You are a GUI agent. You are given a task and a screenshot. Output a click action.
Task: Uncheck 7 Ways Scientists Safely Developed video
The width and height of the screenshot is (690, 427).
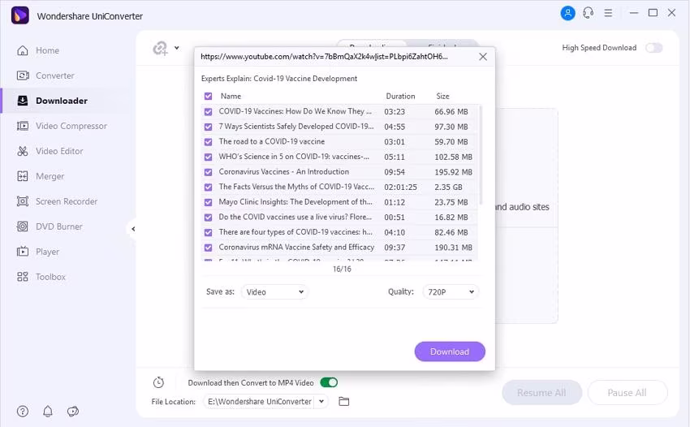pos(208,127)
